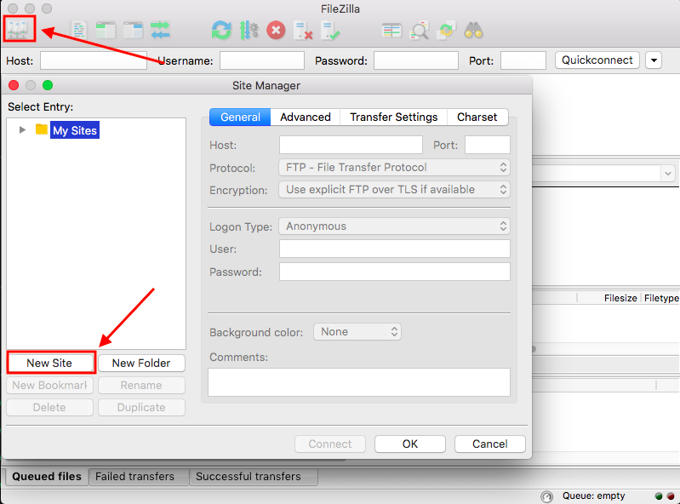
Task: Click Cancel in Site Manager
Action: [490, 444]
